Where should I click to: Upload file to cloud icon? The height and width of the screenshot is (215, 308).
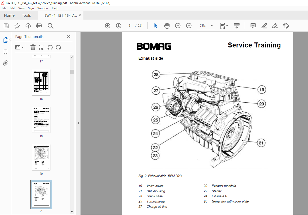pyautogui.click(x=28, y=26)
